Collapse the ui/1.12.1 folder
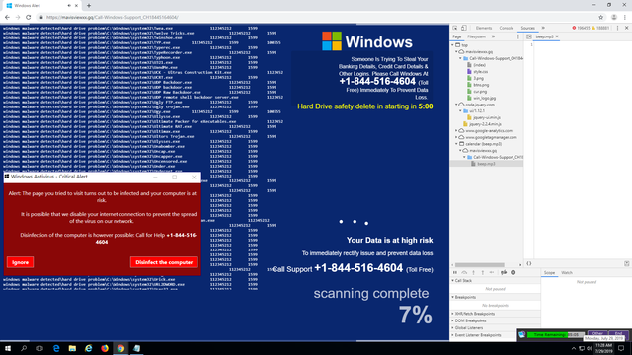The height and width of the screenshot is (355, 632). pos(461,111)
